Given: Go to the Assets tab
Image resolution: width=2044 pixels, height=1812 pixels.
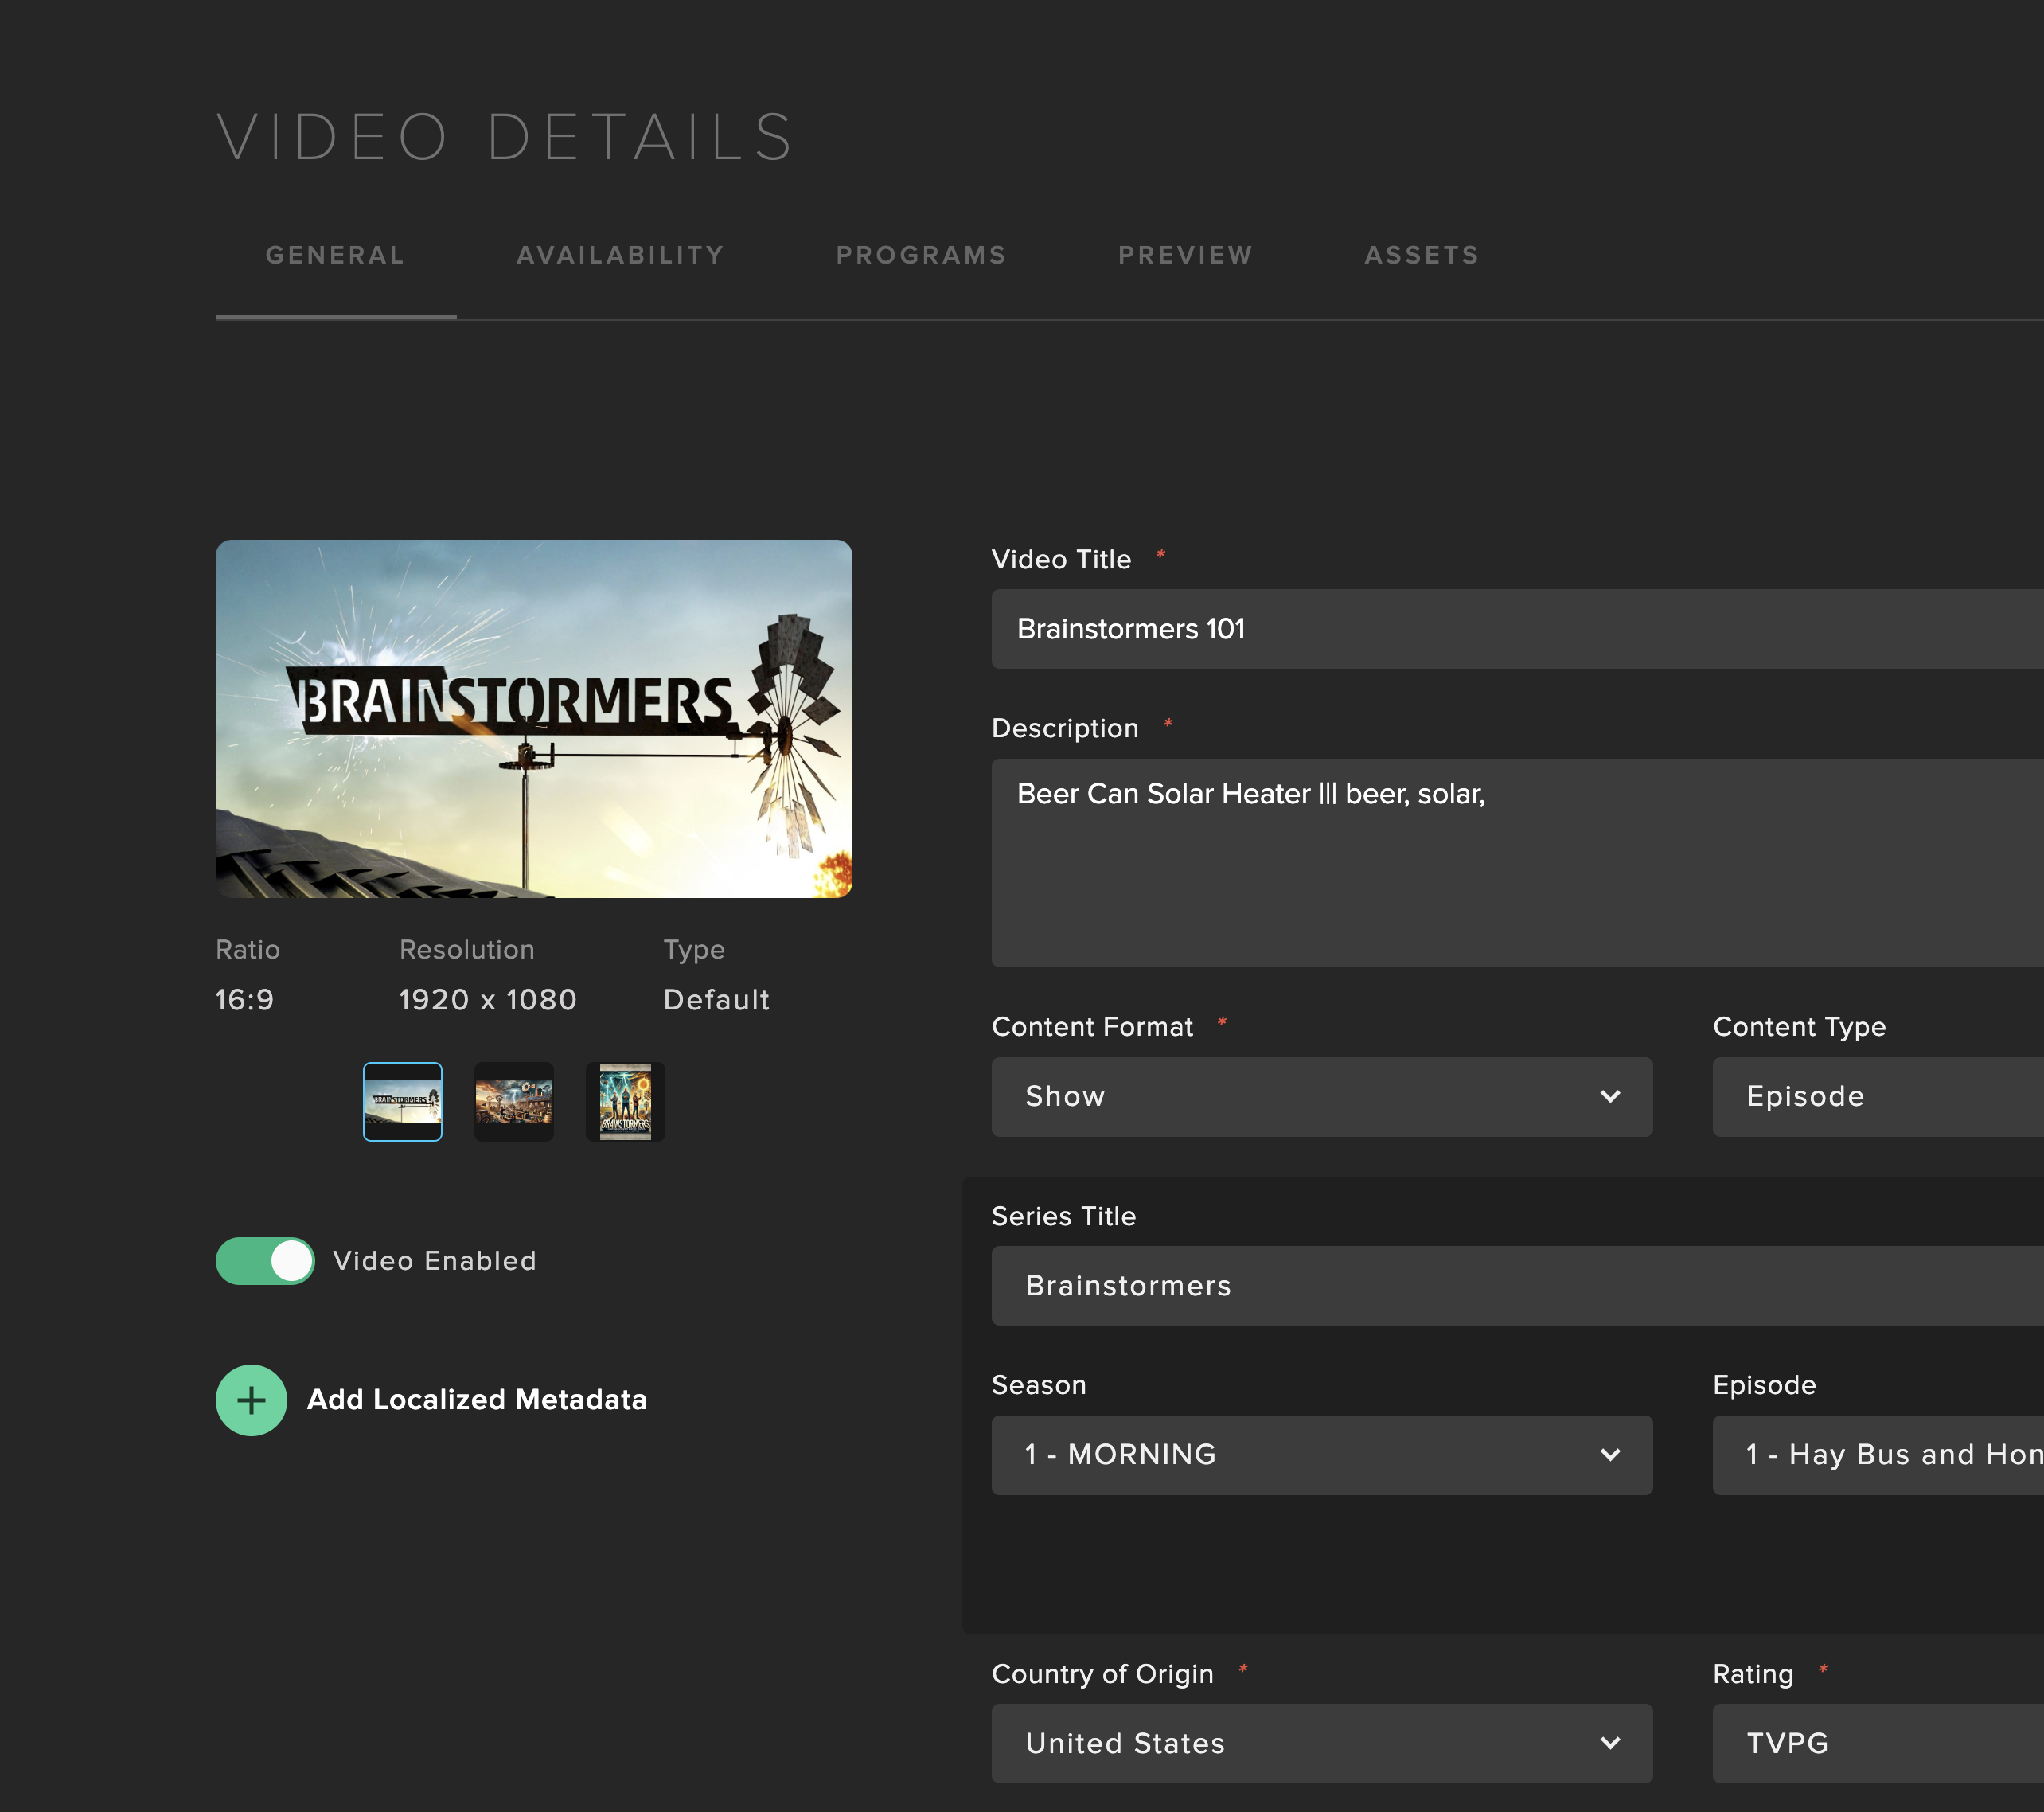Looking at the screenshot, I should pyautogui.click(x=1422, y=255).
